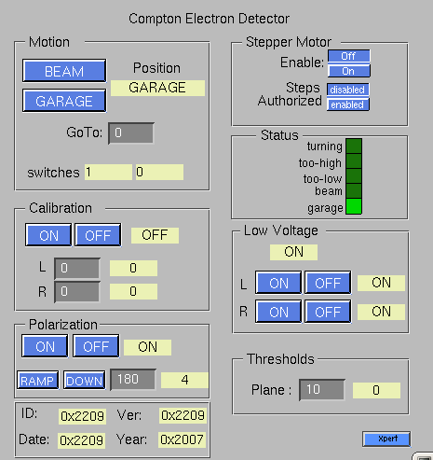Select the Calibration L input field
The height and width of the screenshot is (460, 433).
pyautogui.click(x=77, y=268)
